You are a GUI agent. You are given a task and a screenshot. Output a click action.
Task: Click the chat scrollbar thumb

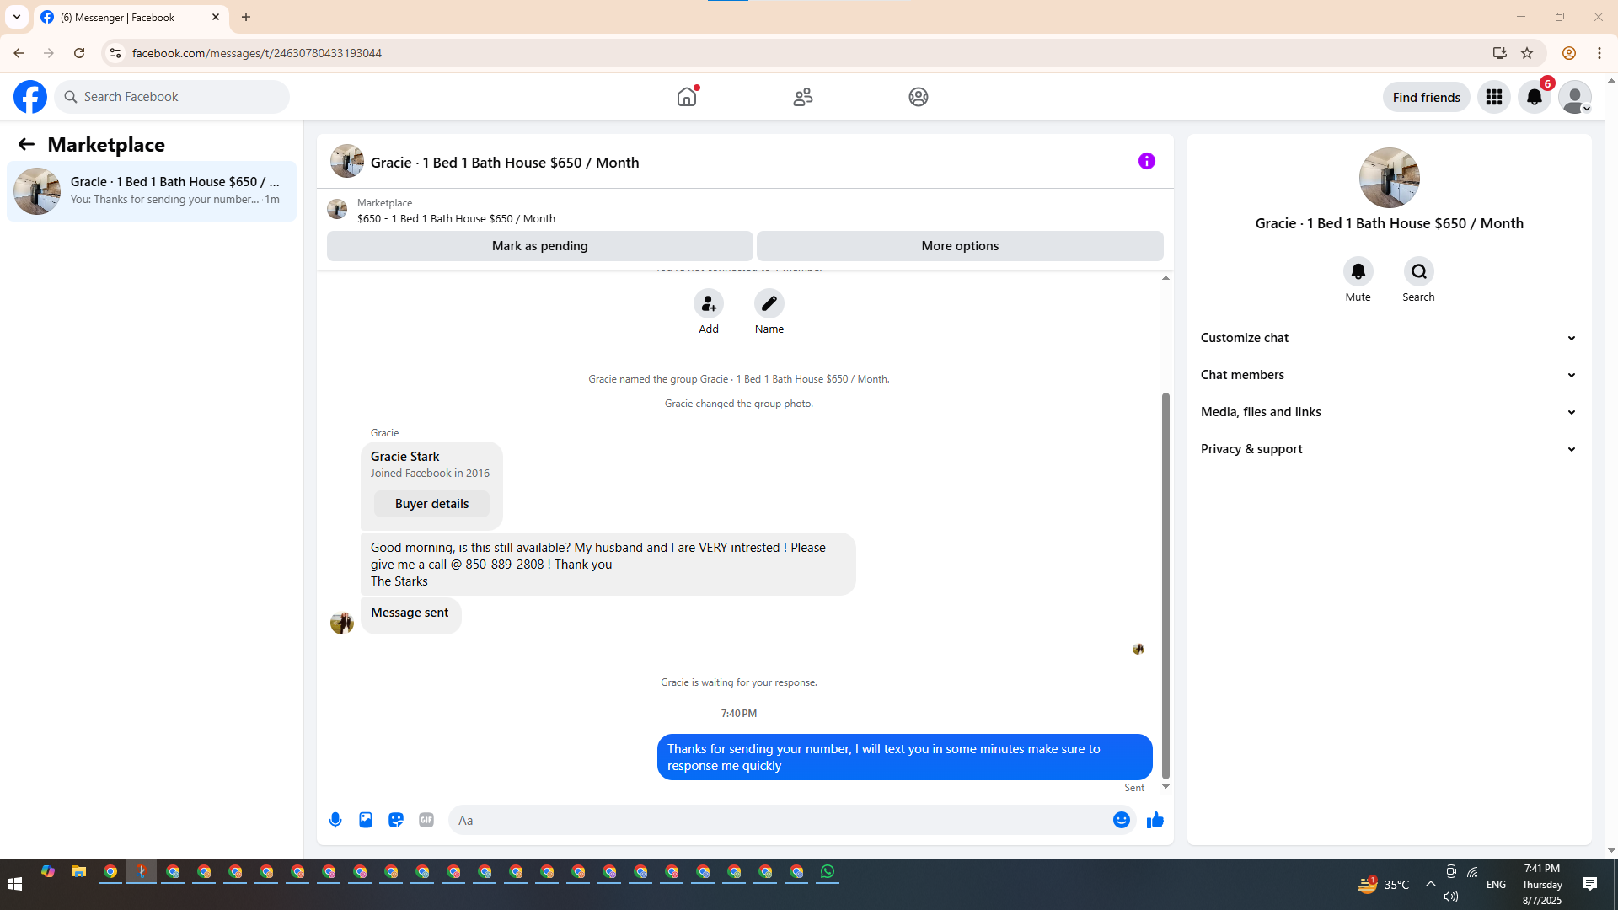[1166, 585]
